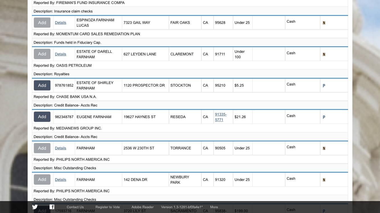The image size is (380, 213).
Task: Click Reported By: MOMENTUM CARD SALES REMEDIATION PLAN
Action: 87,34
